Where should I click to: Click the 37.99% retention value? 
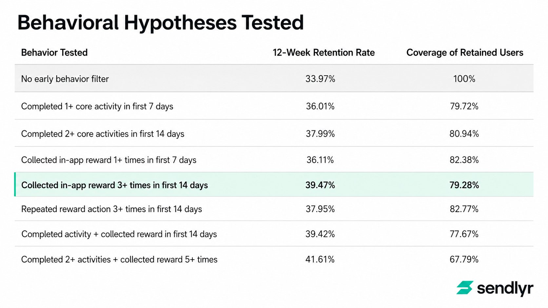coord(320,134)
